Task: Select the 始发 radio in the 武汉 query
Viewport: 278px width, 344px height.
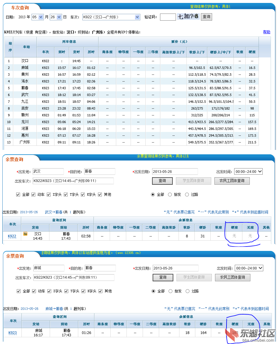Action: pyautogui.click(x=170, y=195)
